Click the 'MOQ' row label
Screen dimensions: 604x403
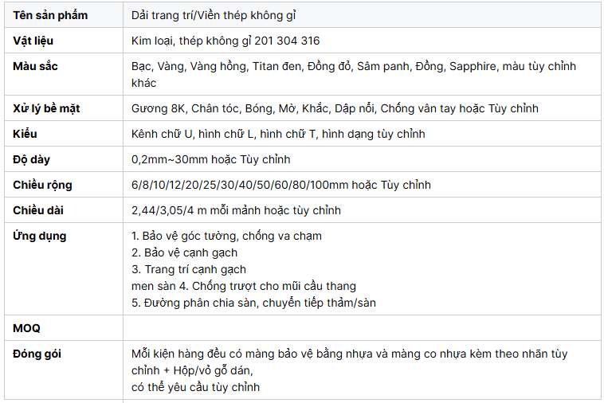26,328
